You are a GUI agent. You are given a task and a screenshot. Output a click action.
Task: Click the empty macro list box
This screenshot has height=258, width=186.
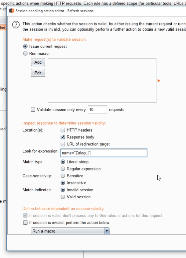pyautogui.click(x=102, y=80)
